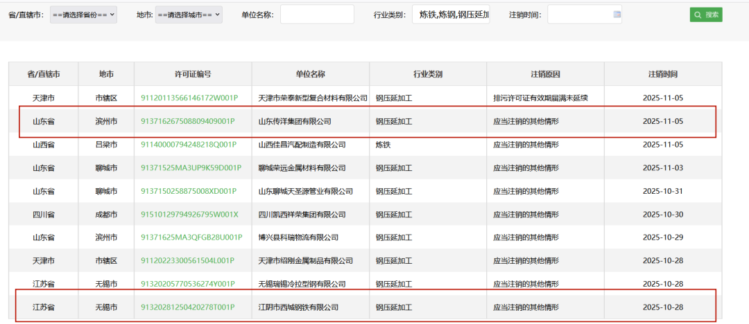Select the 成都市 city cell

click(106, 215)
